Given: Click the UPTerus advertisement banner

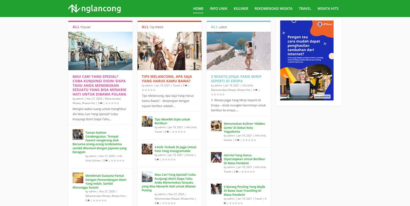Looking at the screenshot, I should coord(307,60).
